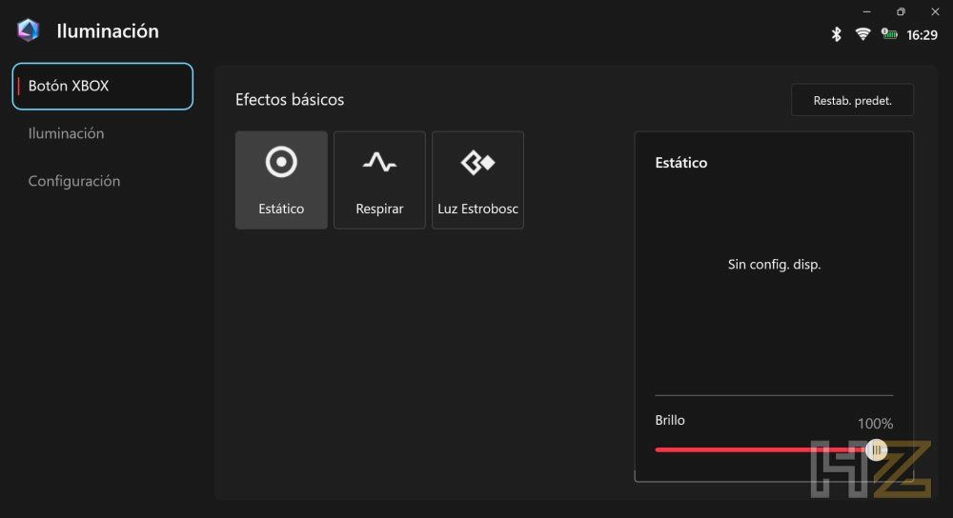
Task: Minimize the Armoury Crate window
Action: pos(866,11)
